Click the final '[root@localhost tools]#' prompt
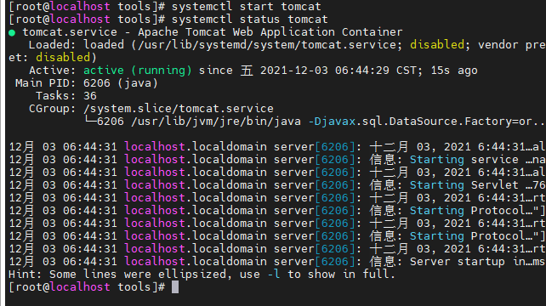The height and width of the screenshot is (306, 546). point(87,287)
